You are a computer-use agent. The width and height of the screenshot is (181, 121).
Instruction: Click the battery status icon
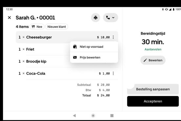click(173, 10)
